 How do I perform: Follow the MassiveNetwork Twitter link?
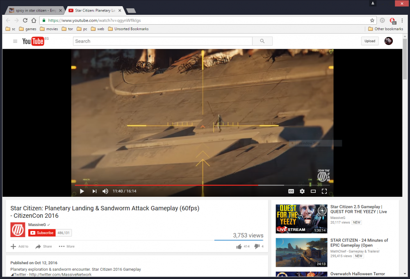60,274
